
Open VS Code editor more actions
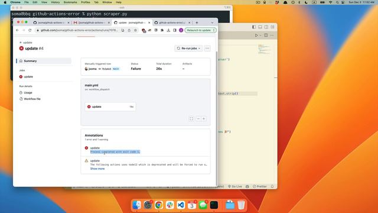pos(272,35)
